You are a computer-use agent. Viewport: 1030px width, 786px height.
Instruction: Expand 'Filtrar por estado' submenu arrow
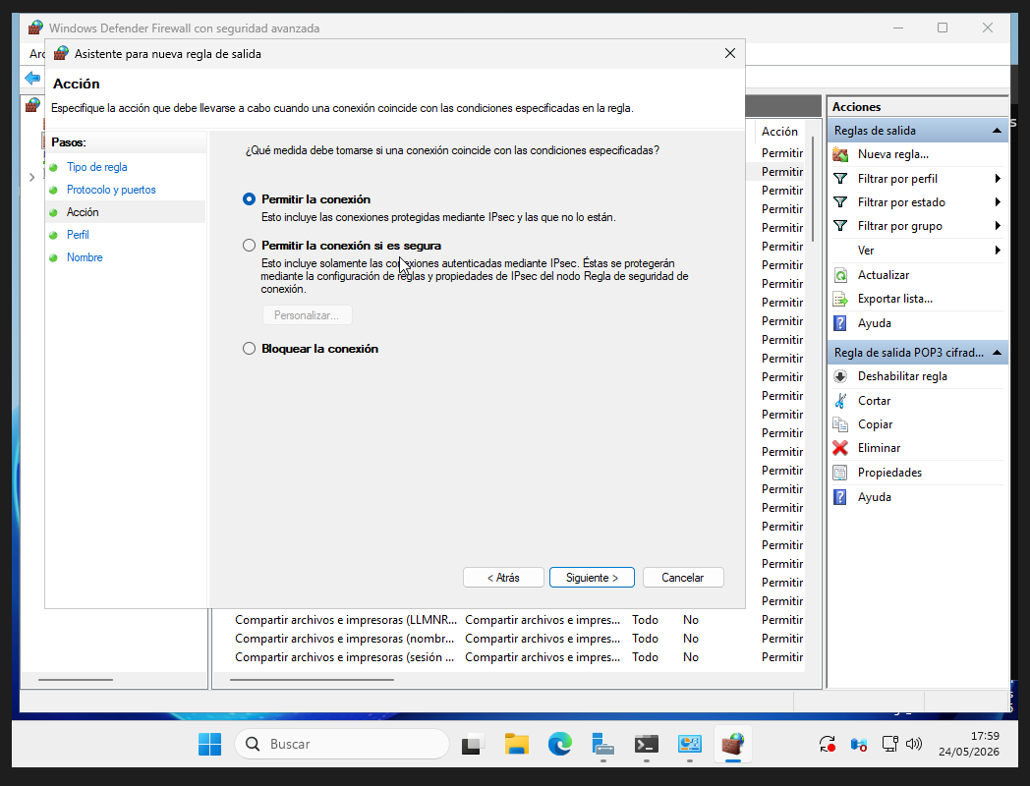click(x=998, y=202)
